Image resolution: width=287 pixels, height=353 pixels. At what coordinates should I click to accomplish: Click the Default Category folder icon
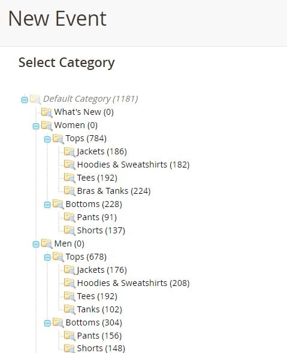point(35,99)
